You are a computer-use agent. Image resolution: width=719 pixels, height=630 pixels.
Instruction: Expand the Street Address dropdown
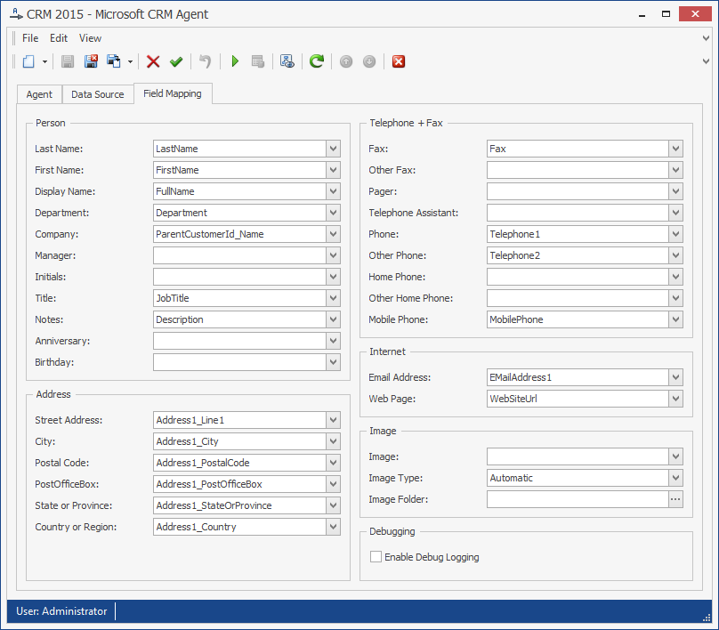pos(334,420)
